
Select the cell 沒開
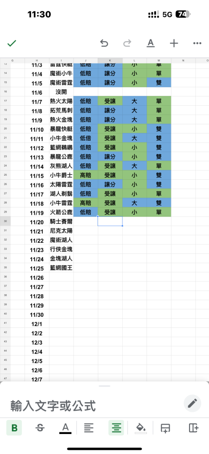(61, 92)
